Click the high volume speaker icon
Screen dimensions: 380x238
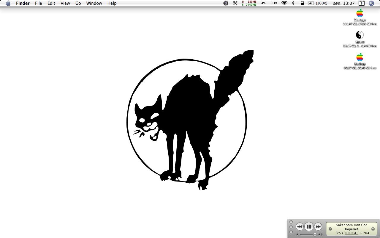point(320,234)
